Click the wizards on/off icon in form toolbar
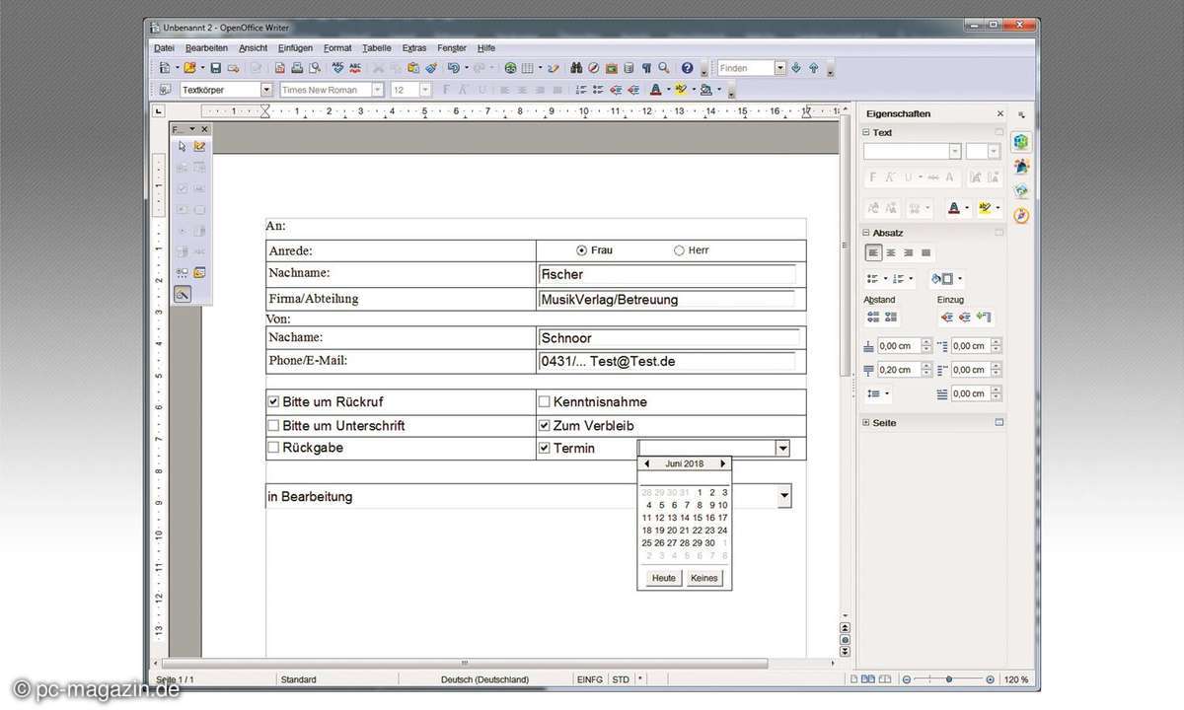 tap(183, 294)
